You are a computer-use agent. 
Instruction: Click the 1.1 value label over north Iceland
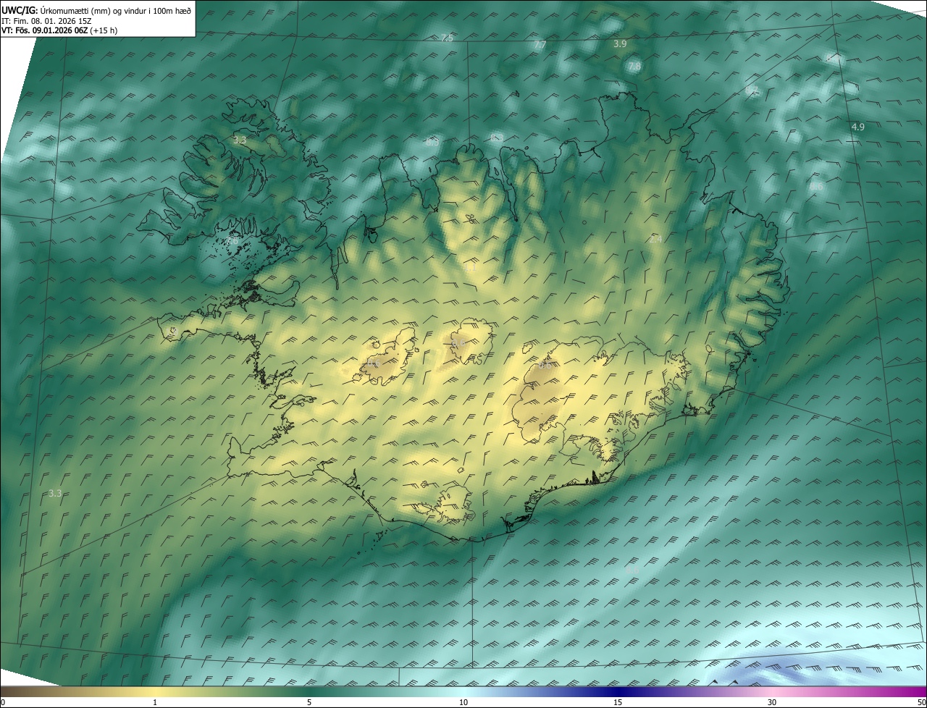click(470, 268)
